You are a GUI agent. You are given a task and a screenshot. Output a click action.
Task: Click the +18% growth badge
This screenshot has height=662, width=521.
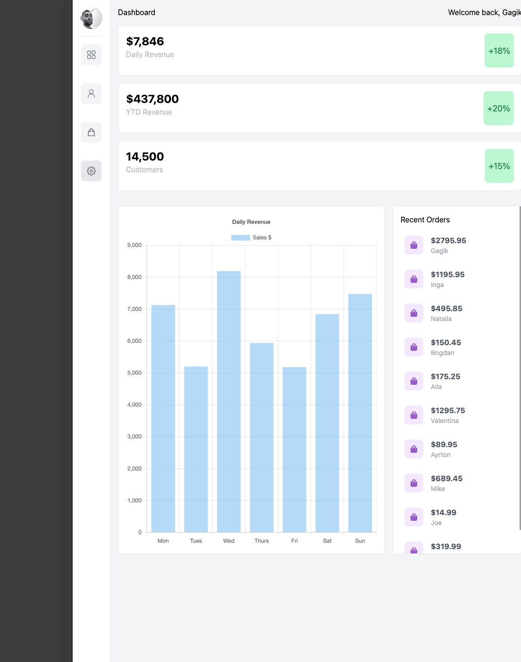click(499, 51)
